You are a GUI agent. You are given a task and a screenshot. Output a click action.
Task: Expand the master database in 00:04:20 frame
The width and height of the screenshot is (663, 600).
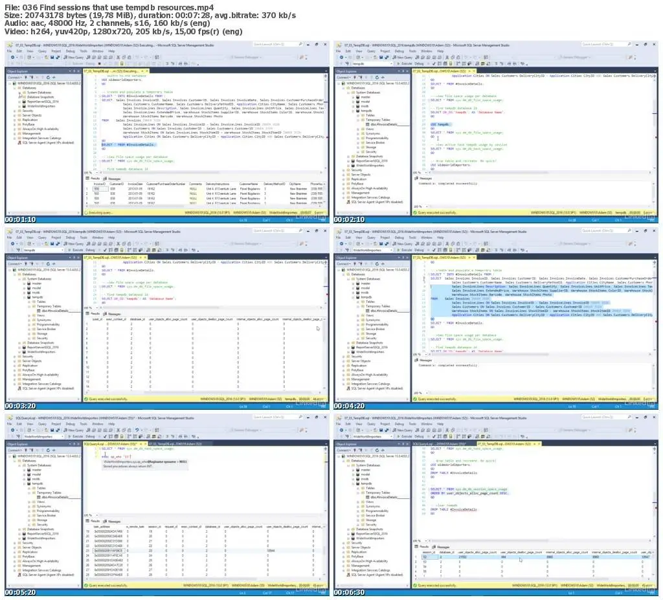click(x=353, y=283)
